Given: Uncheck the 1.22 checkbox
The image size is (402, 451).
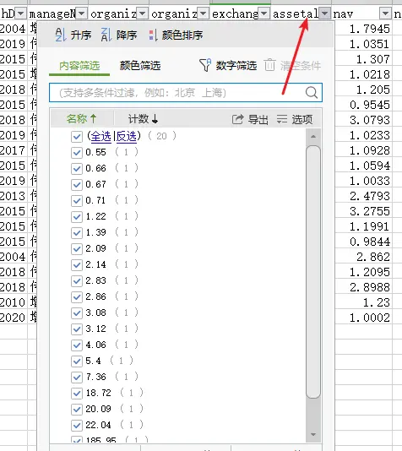Looking at the screenshot, I should (x=77, y=217).
